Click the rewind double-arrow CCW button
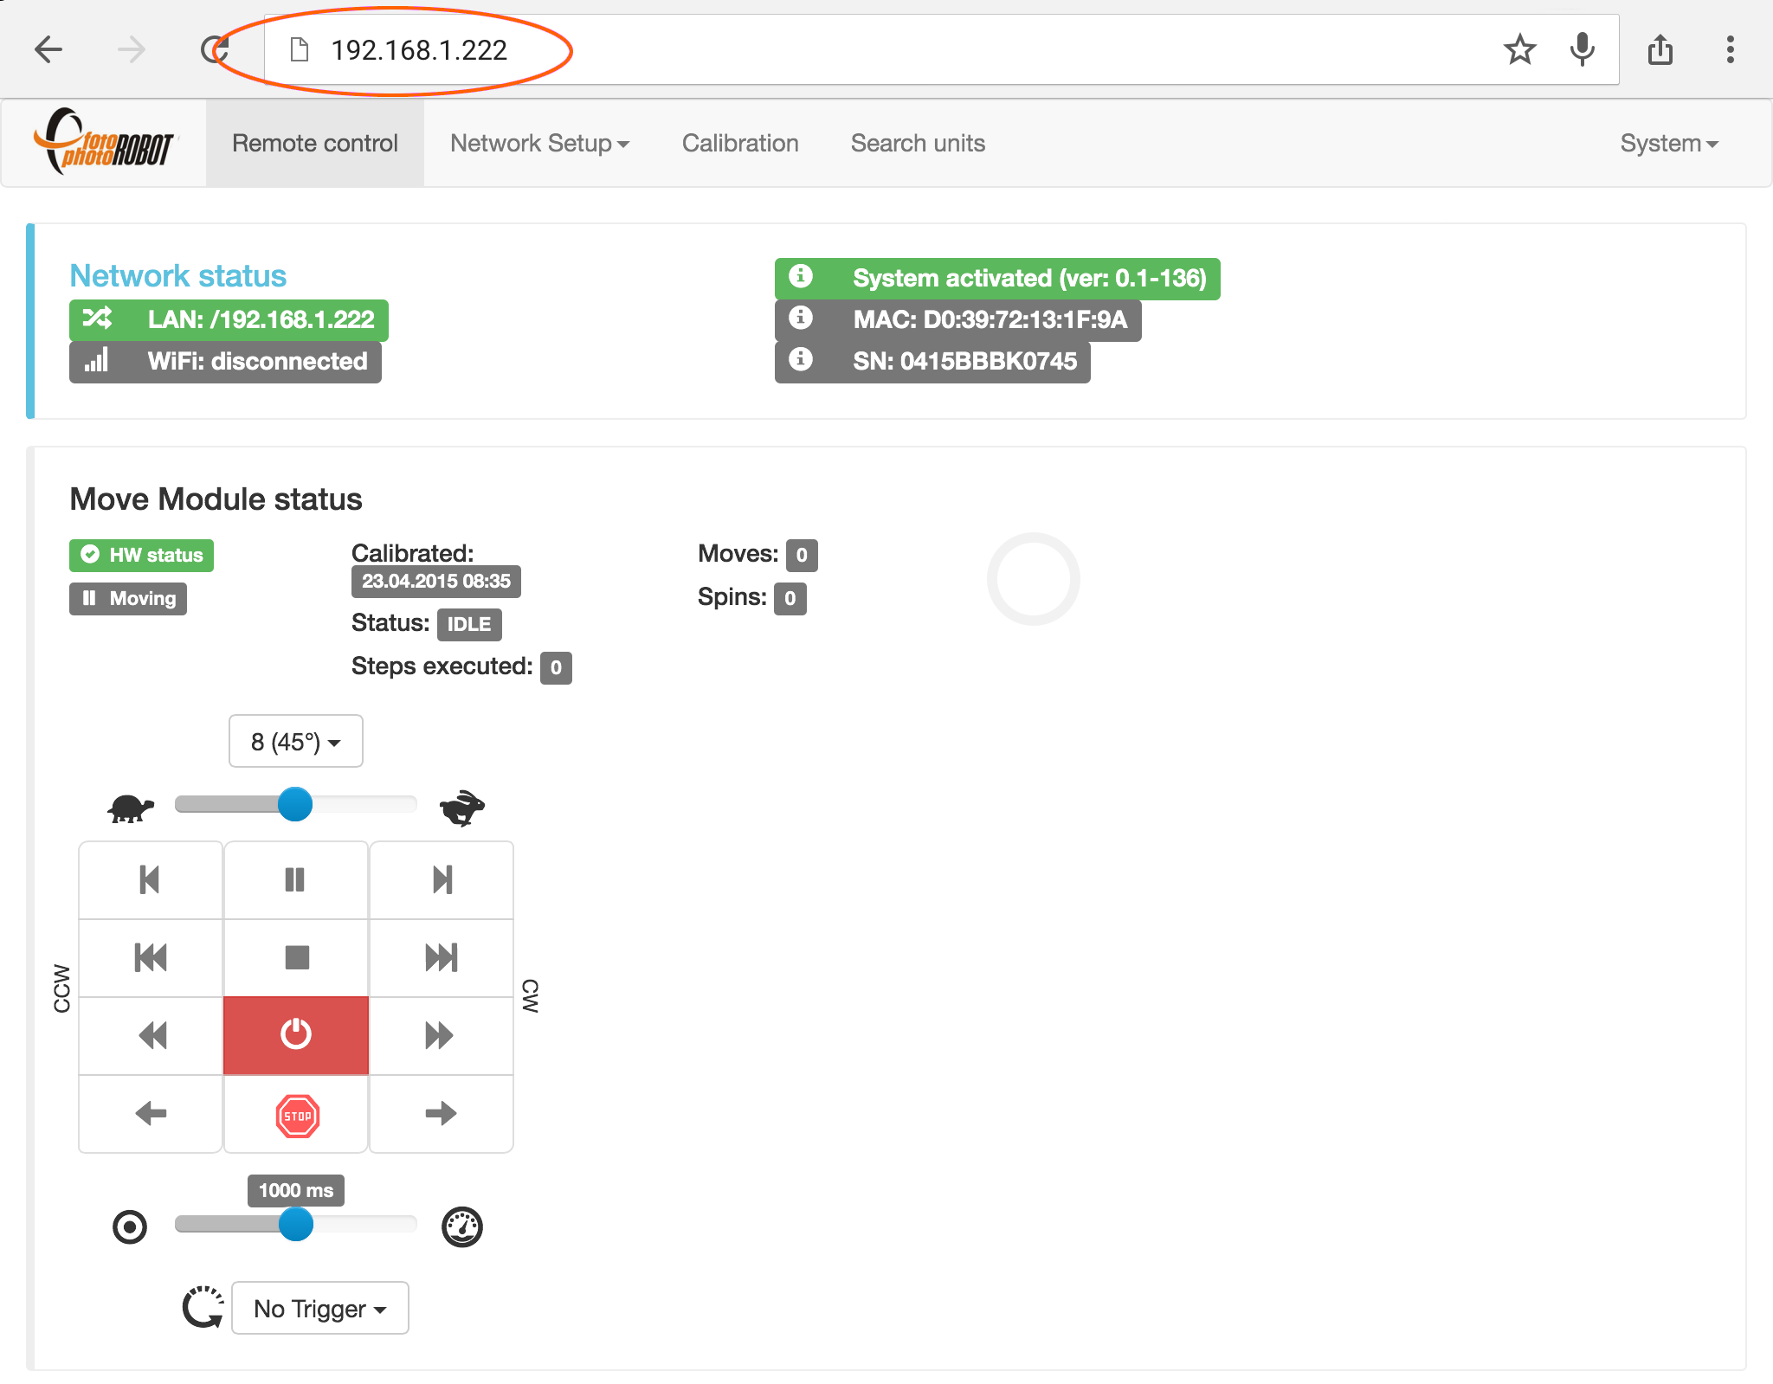 [151, 1035]
